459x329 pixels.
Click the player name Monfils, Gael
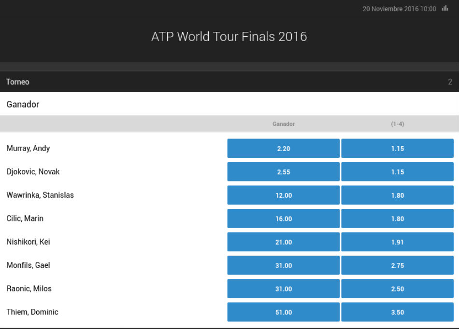(28, 265)
